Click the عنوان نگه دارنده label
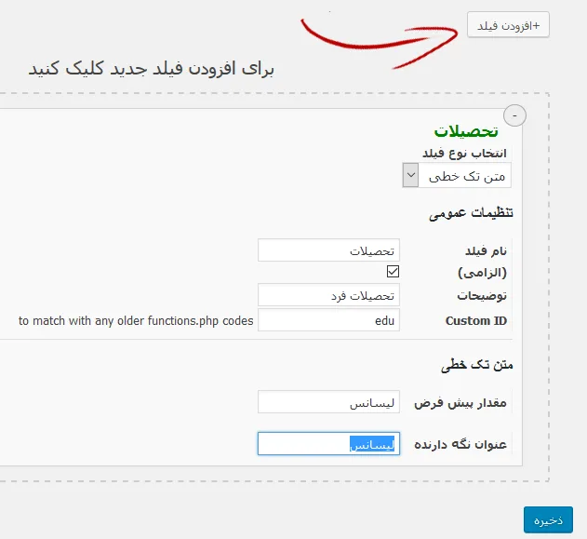Image resolution: width=587 pixels, height=539 pixels. (460, 444)
